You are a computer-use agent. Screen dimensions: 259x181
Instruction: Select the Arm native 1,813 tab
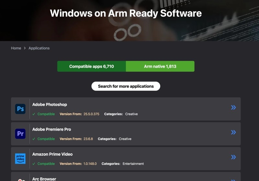160,66
